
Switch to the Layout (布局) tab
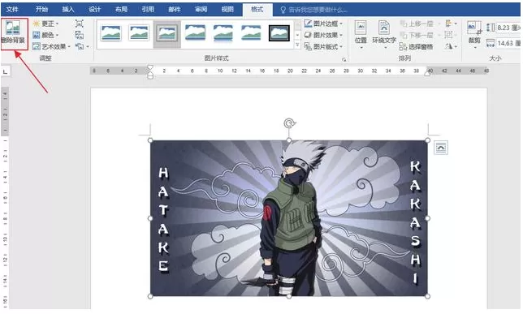121,10
